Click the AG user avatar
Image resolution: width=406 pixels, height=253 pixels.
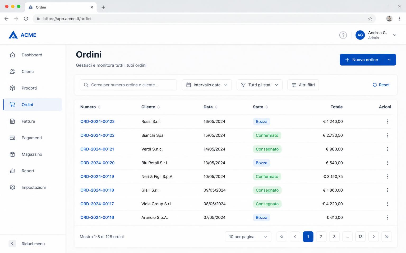(360, 35)
